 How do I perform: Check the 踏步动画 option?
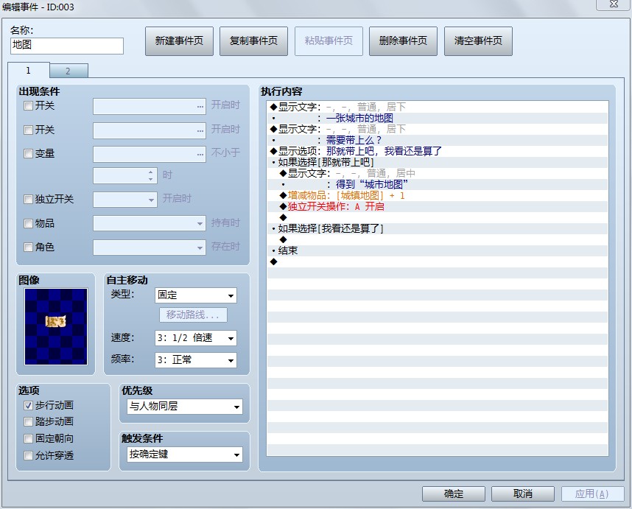click(x=28, y=421)
